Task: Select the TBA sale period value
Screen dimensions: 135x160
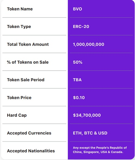Action: [x=77, y=80]
